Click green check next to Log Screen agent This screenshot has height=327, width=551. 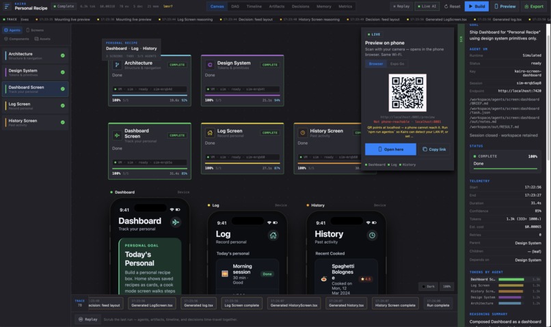tap(62, 106)
